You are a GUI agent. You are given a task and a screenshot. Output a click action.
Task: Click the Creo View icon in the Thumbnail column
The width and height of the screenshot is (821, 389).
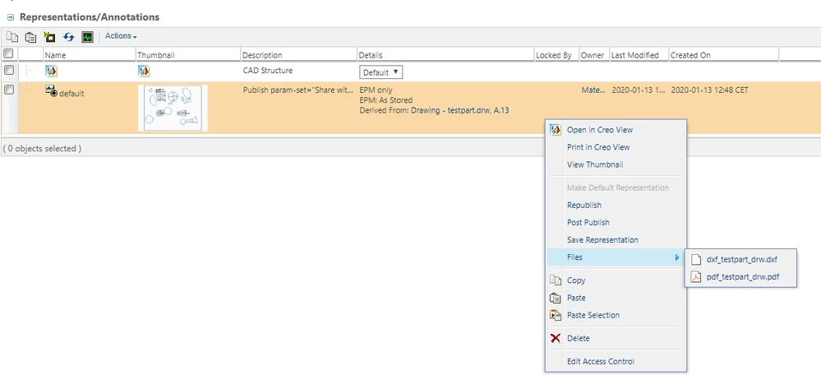tap(144, 71)
